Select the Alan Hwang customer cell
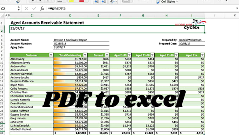 pos(32,59)
